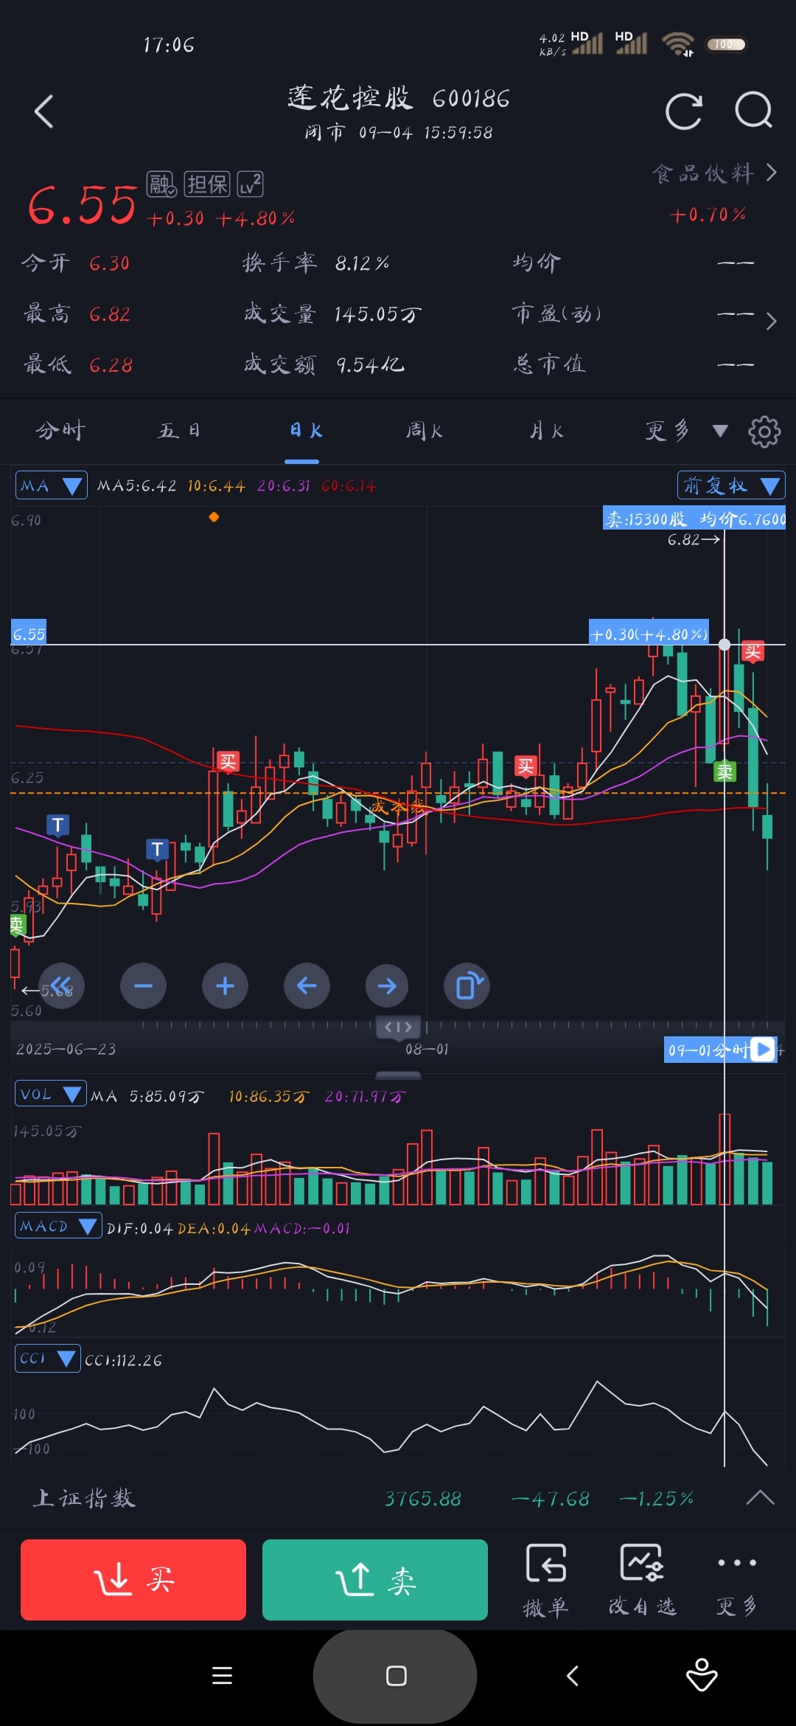Screen dimensions: 796x1726
Task: Tap the 换手率 8.12% value
Action: coord(362,263)
